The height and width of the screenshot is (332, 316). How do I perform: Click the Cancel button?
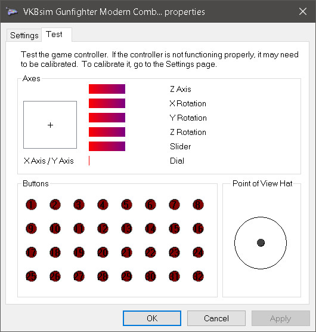pyautogui.click(x=216, y=318)
